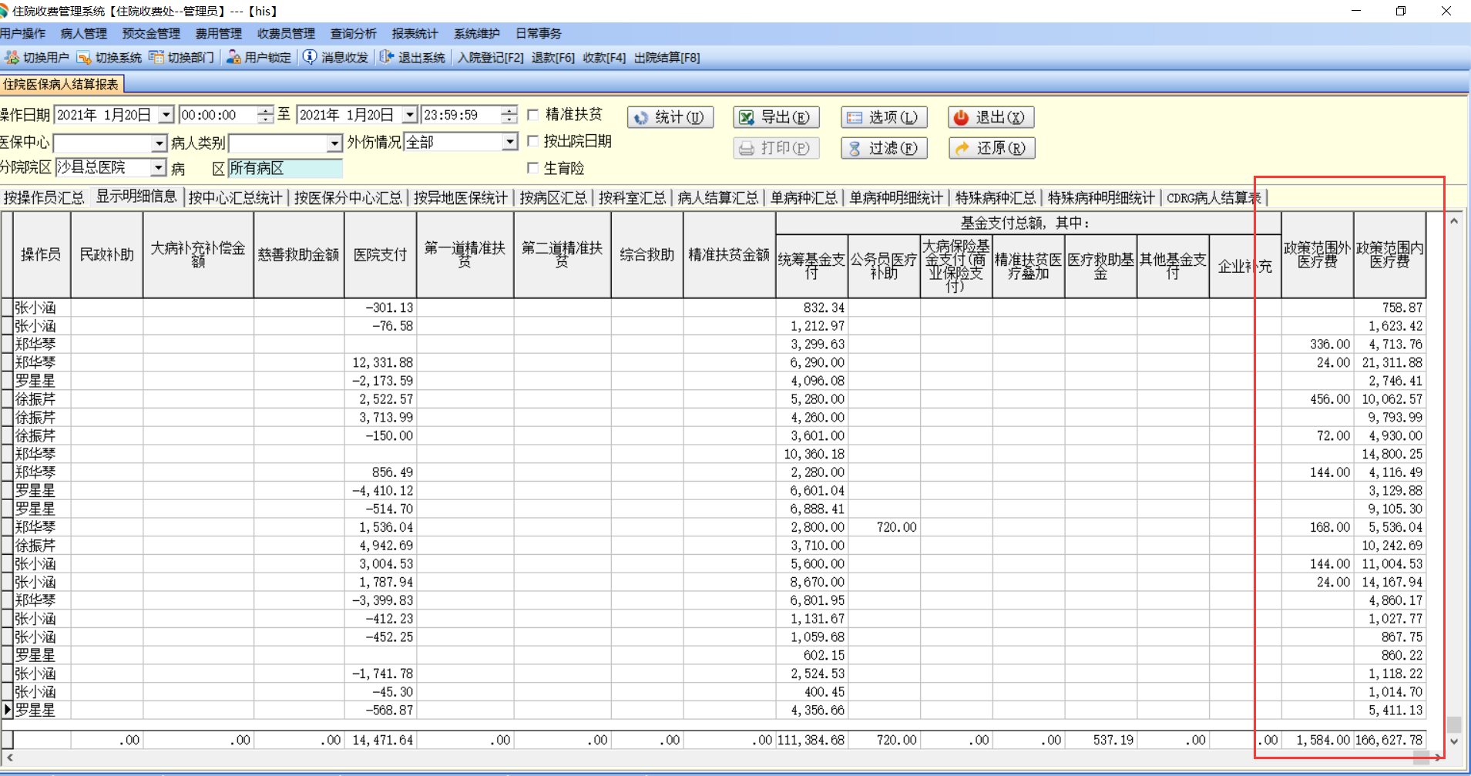Click the 政策范围内医疗费 column header
The image size is (1471, 776).
(1390, 255)
